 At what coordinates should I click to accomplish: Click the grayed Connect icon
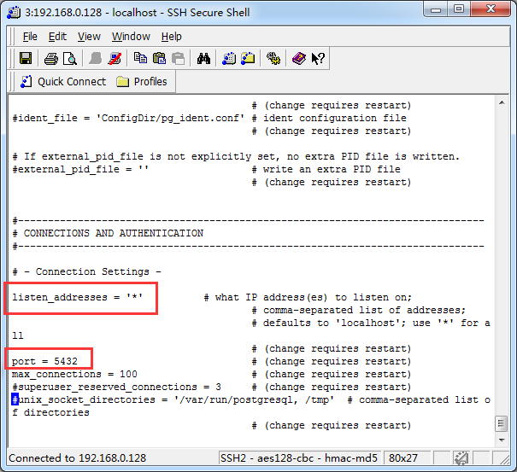point(96,59)
